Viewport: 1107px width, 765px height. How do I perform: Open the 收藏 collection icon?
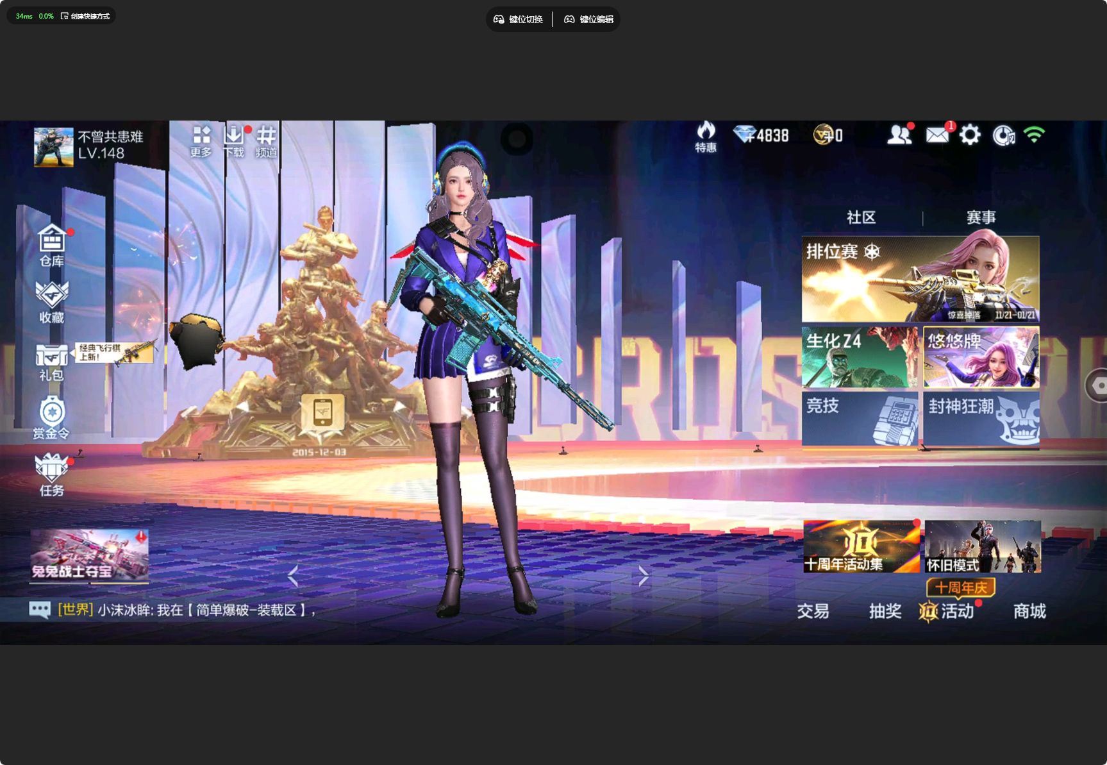tap(52, 301)
